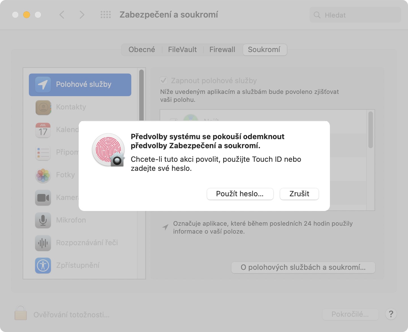The image size is (408, 332).
Task: Click the app list scrollbar thumb
Action: 371,130
